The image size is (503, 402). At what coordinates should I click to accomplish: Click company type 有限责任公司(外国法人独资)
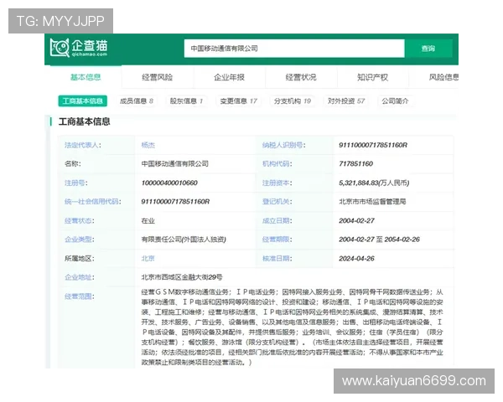184,240
